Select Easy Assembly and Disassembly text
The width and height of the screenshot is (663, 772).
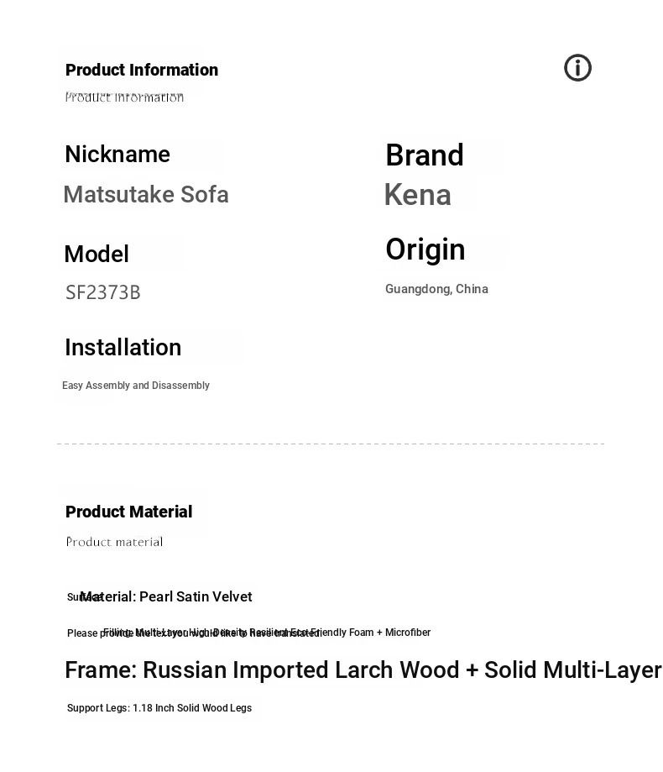[x=136, y=386]
